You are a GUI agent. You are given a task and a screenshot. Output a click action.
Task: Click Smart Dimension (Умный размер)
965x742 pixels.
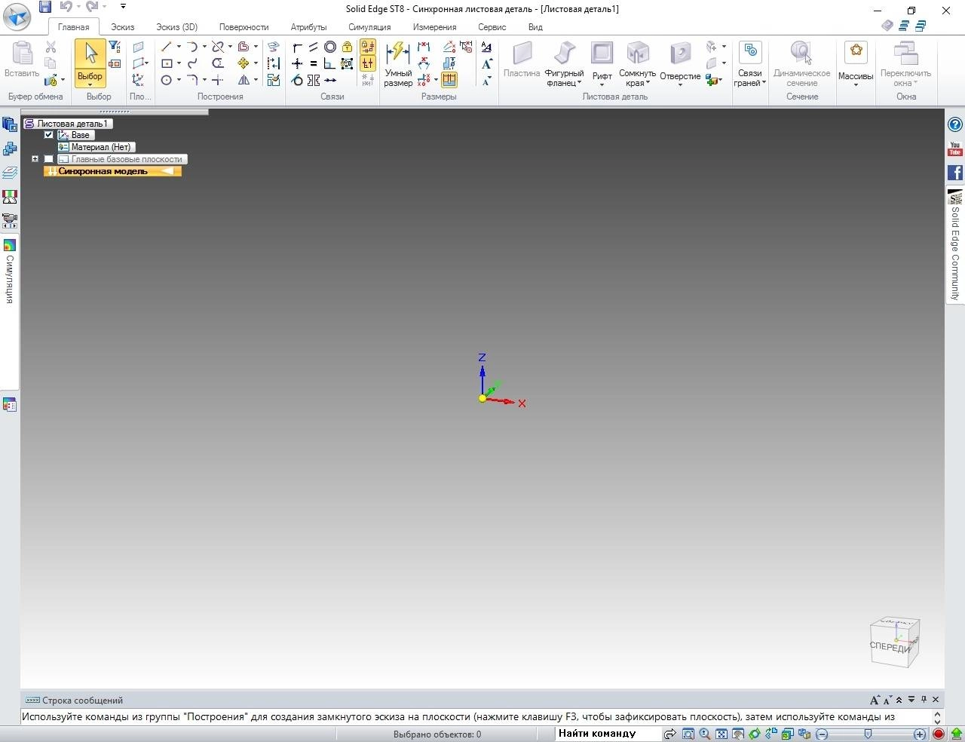point(397,64)
